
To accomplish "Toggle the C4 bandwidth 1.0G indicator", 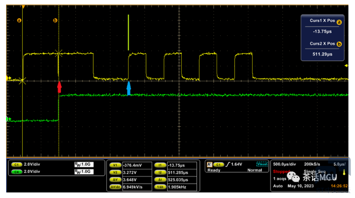I will 84,172.
